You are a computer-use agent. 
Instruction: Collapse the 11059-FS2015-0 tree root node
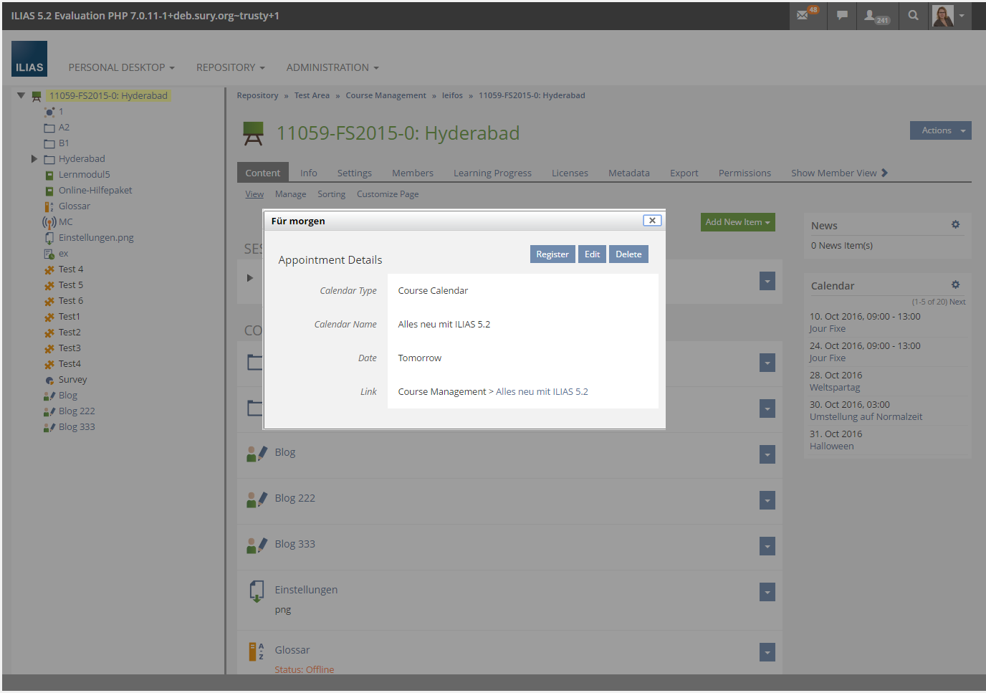click(x=21, y=95)
